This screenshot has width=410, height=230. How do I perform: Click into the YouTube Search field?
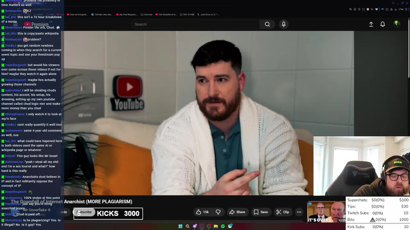pyautogui.click(x=195, y=24)
